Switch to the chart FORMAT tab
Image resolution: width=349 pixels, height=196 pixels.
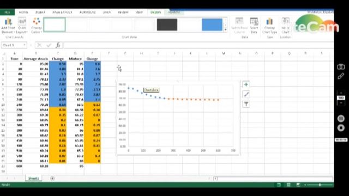tap(174, 12)
